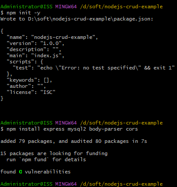Click the "index.js" main value
The image size is (177, 187).
[x=46, y=55]
